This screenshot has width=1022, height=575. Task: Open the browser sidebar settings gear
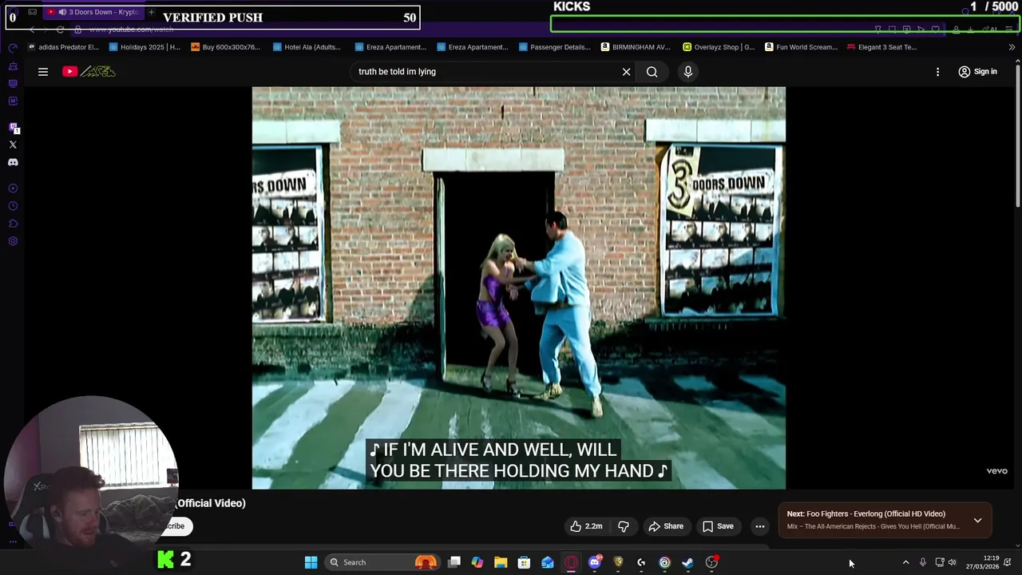[x=13, y=241]
